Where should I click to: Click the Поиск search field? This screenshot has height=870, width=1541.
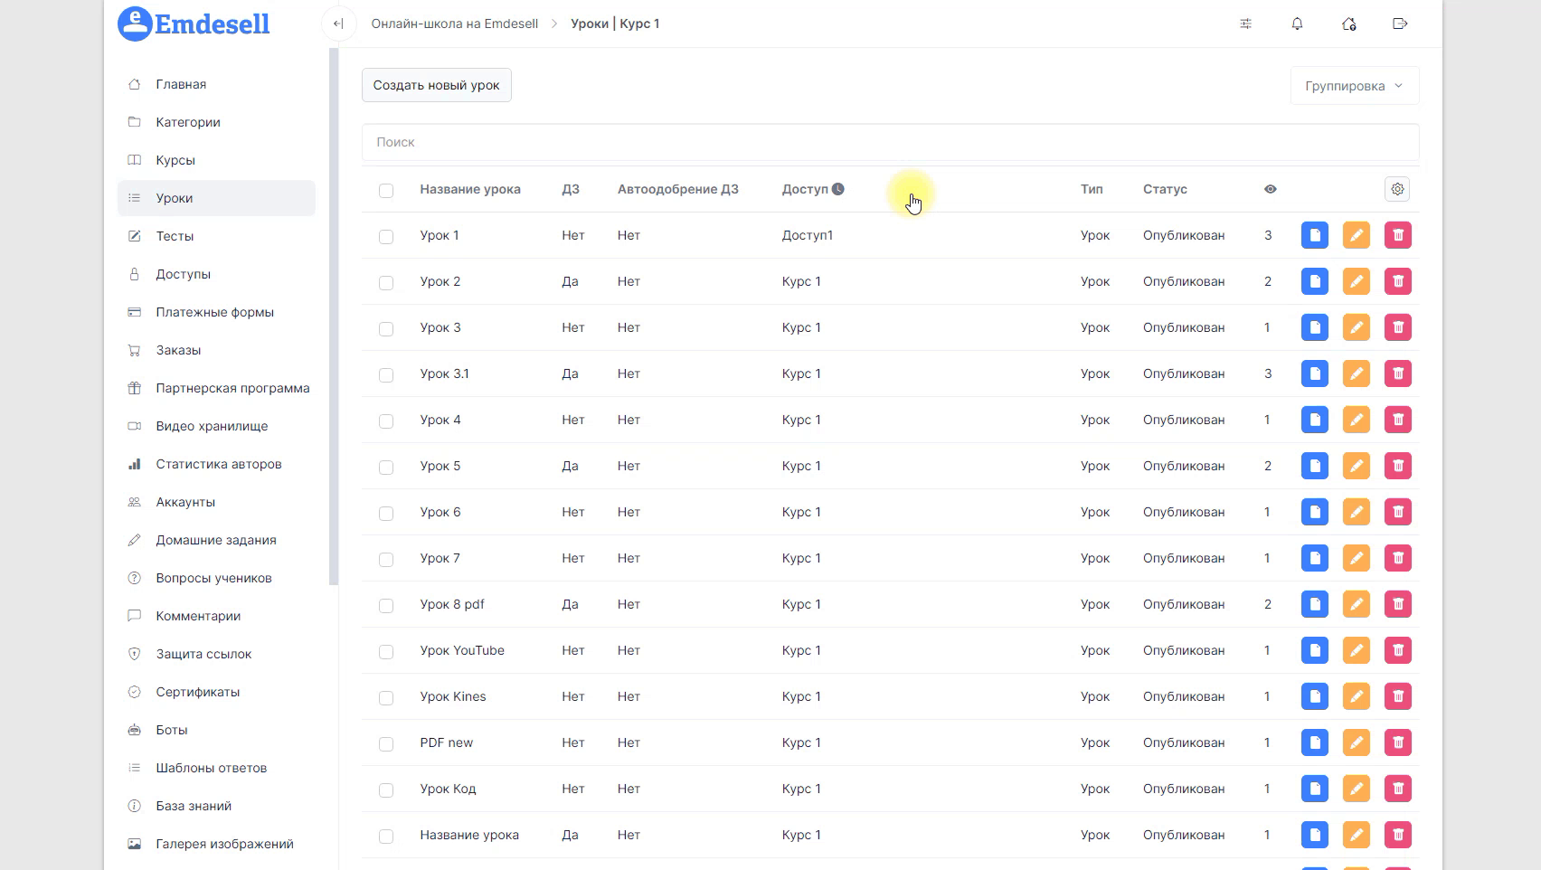(890, 142)
